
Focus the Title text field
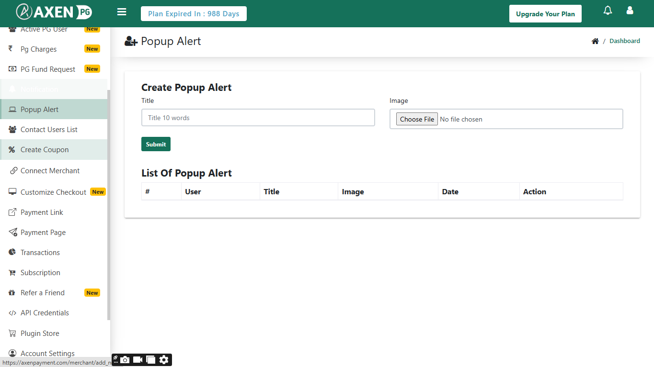pos(258,118)
